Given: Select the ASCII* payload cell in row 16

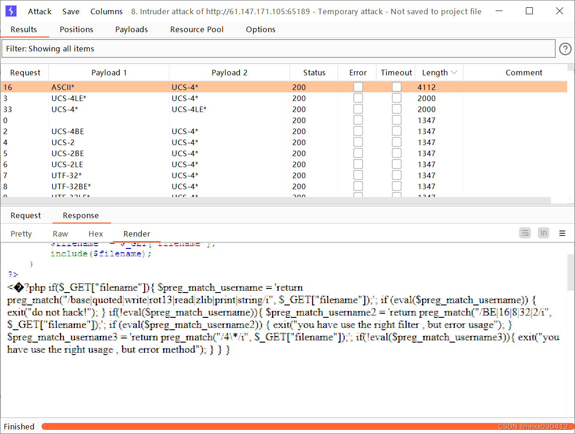Looking at the screenshot, I should (x=109, y=87).
